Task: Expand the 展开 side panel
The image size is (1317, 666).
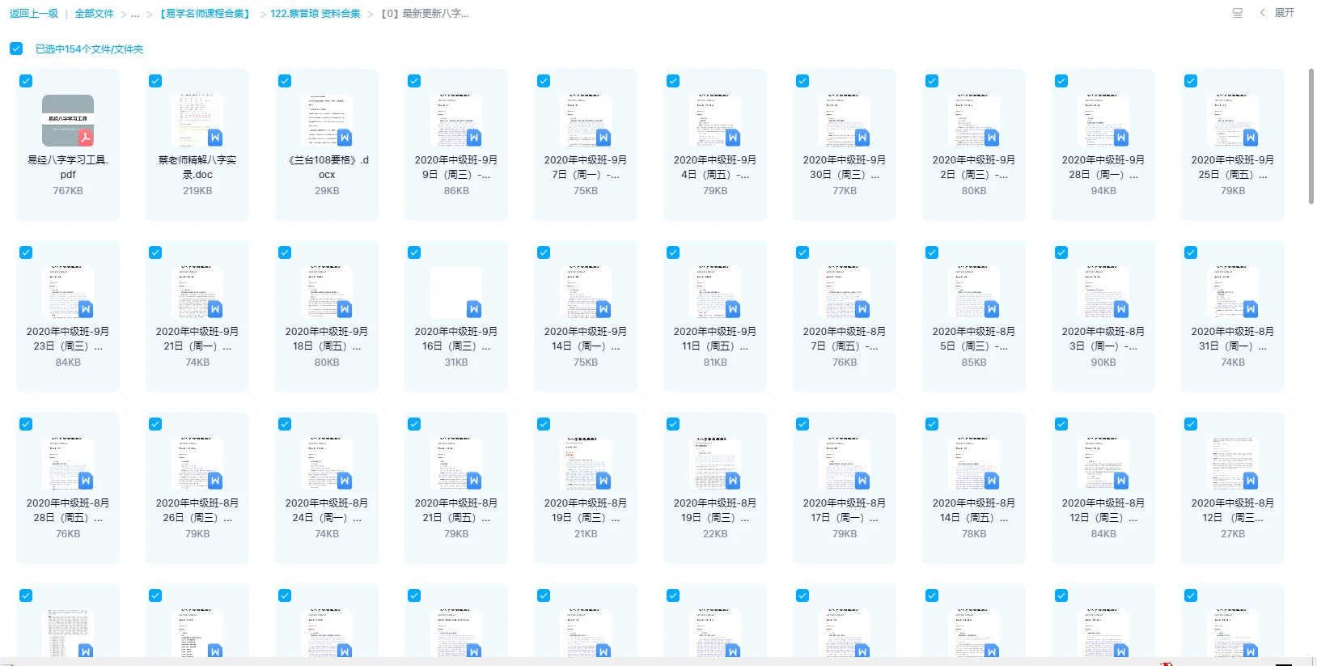Action: click(1277, 13)
